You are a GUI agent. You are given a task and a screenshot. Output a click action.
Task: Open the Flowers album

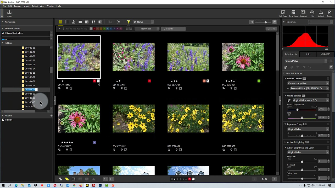pyautogui.click(x=9, y=120)
